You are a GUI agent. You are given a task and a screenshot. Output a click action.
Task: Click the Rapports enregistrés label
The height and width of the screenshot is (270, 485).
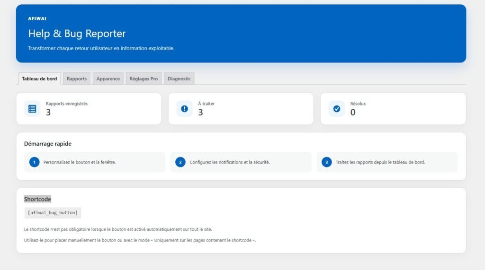click(x=67, y=104)
